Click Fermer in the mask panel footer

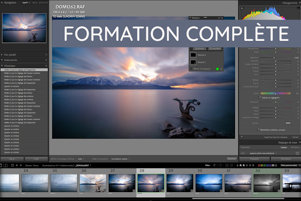point(295,137)
